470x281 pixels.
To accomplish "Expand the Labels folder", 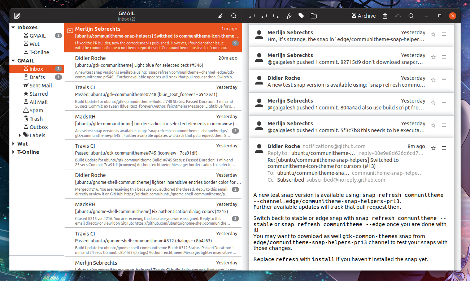I will [x=20, y=135].
